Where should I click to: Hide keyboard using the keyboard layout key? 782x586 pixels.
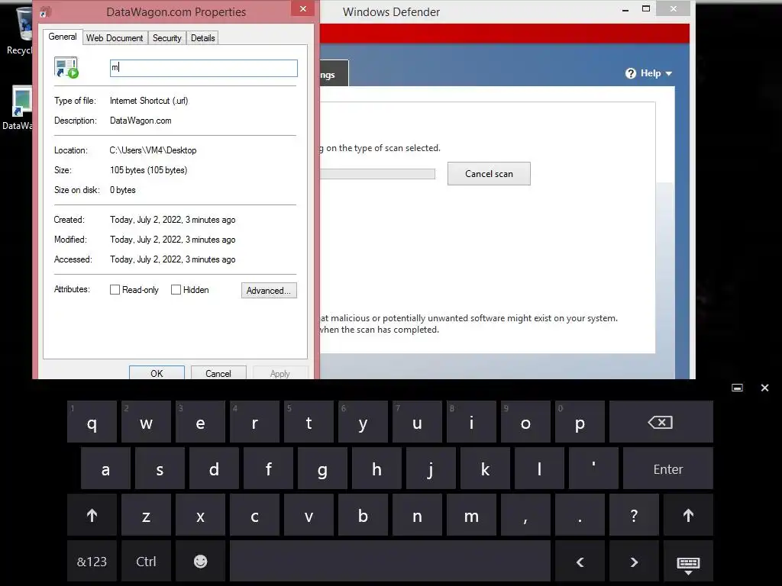coord(688,561)
